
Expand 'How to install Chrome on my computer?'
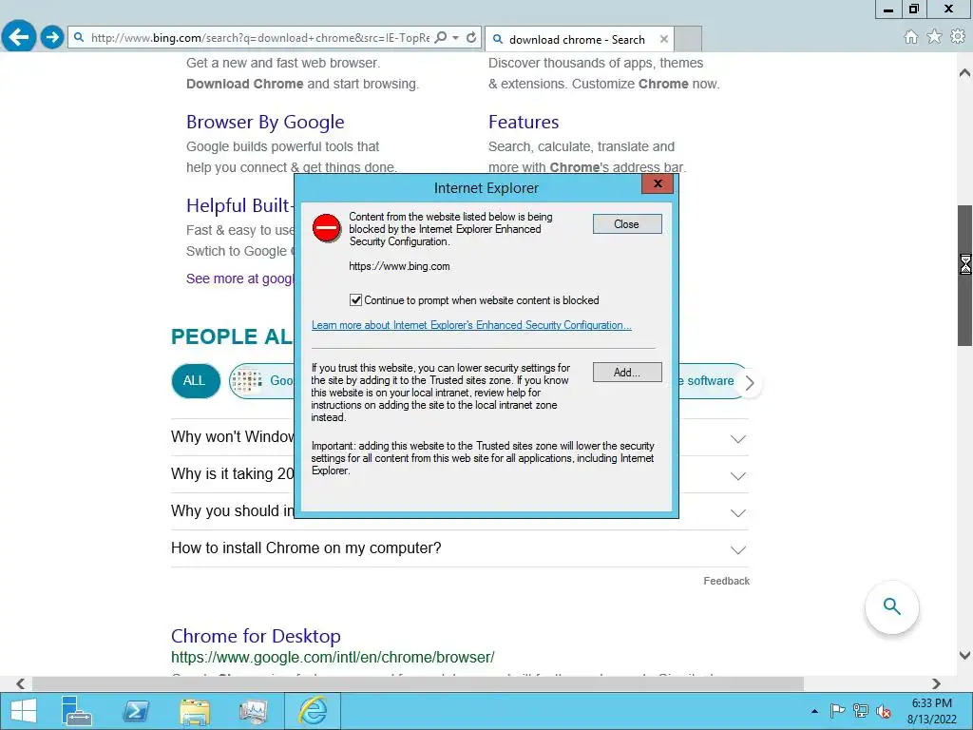459,548
